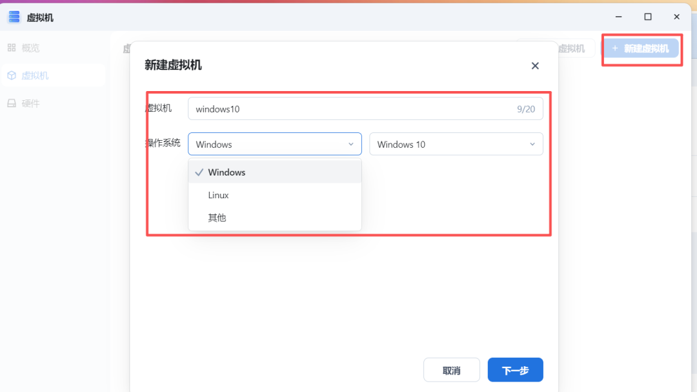The height and width of the screenshot is (392, 697).
Task: Choose Windows in the OS list
Action: (x=275, y=172)
